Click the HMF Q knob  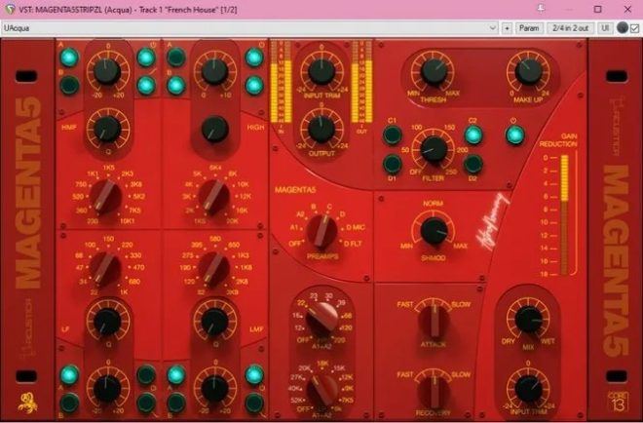(107, 129)
